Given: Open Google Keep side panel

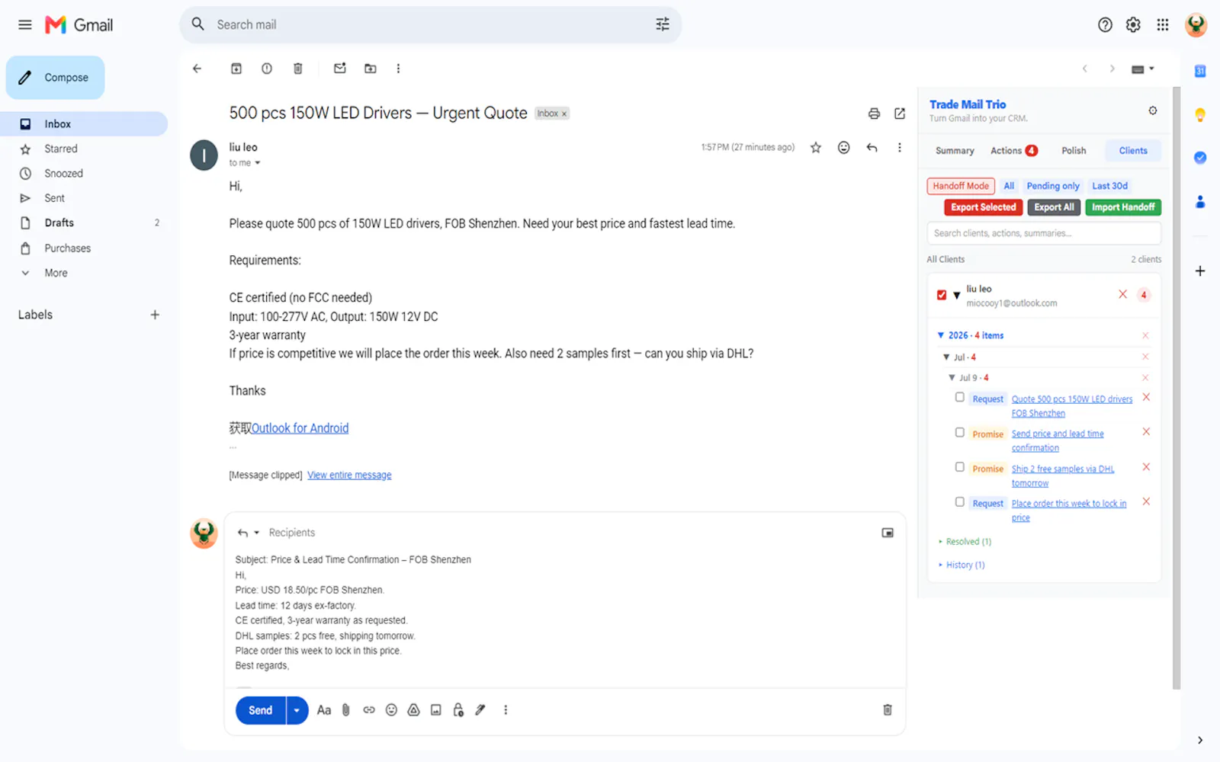Looking at the screenshot, I should (1200, 115).
